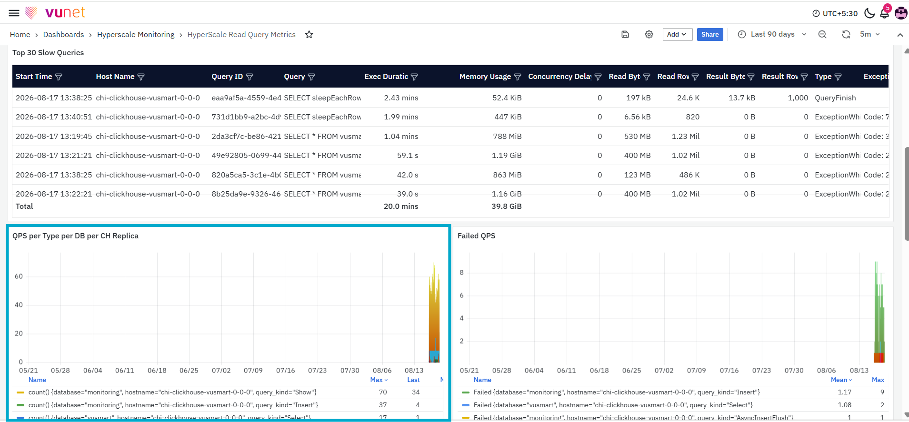This screenshot has width=909, height=422.
Task: Open Hyperscale Monitoring breadcrumb
Action: pyautogui.click(x=136, y=34)
